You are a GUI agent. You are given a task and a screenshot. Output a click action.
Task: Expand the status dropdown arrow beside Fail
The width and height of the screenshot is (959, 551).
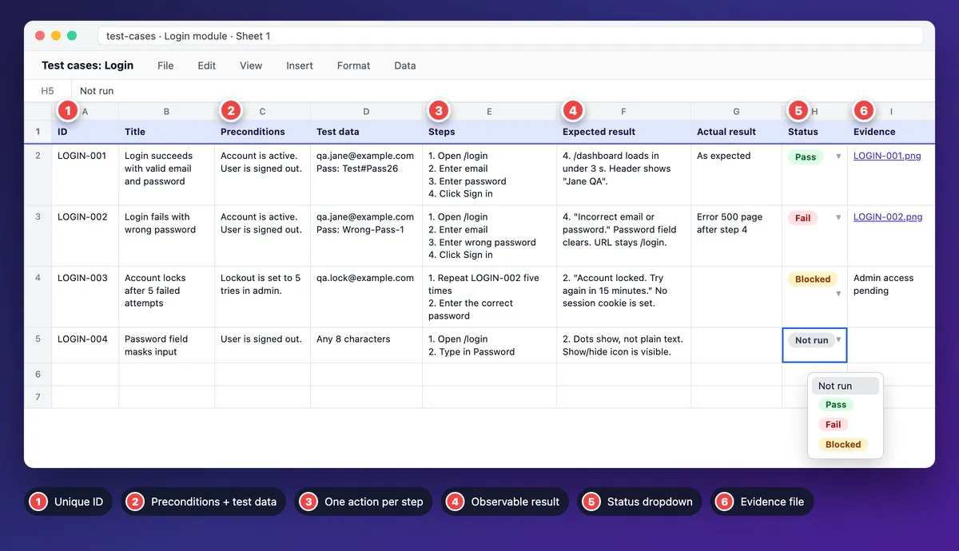click(838, 217)
